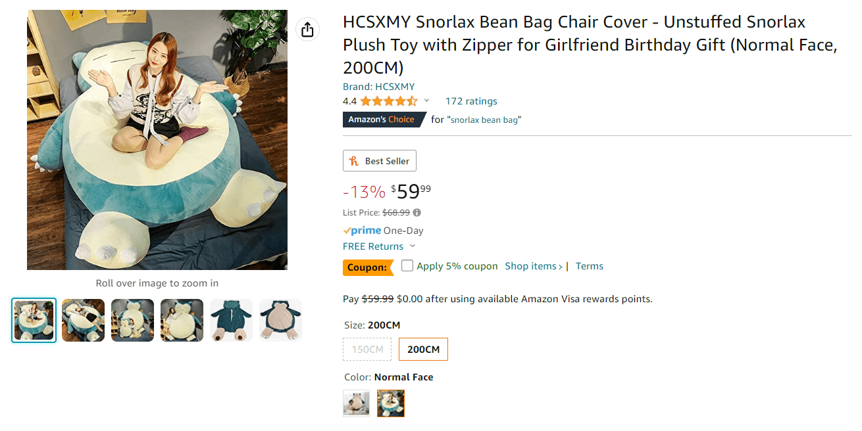This screenshot has width=862, height=431.
Task: Click the share icon on product image
Action: (x=307, y=30)
